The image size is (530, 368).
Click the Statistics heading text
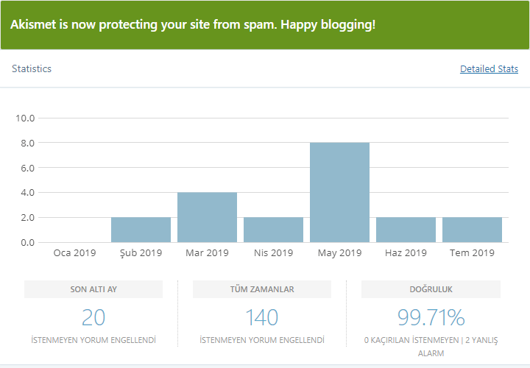32,68
